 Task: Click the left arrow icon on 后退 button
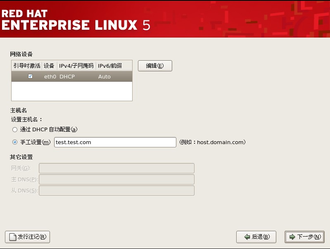[247, 237]
